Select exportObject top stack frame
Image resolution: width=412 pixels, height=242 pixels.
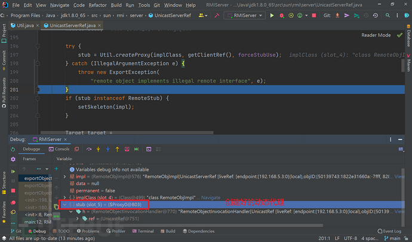tap(35, 178)
